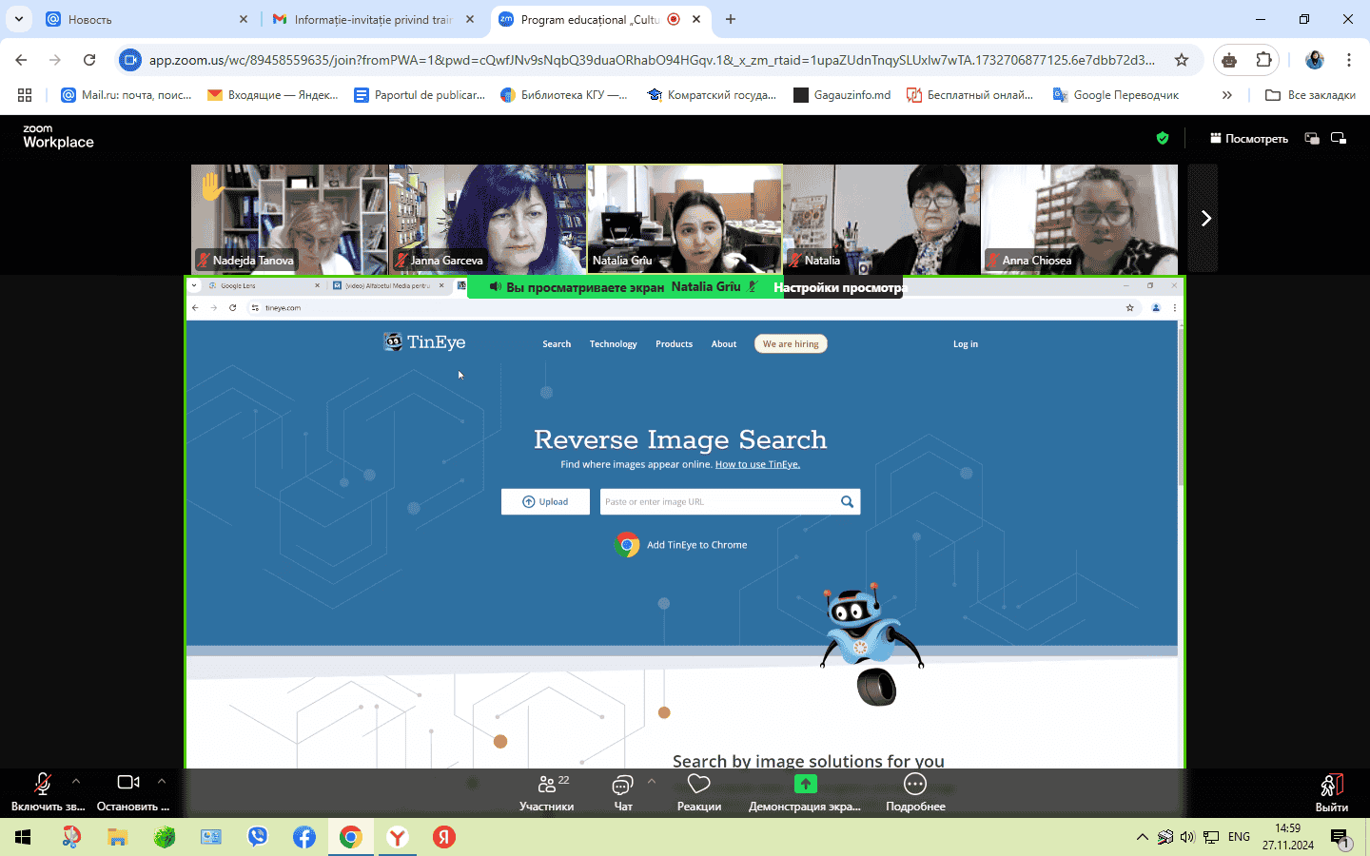Viewport: 1370px width, 856px height.
Task: Expand video options arrow beside camera
Action: pos(162,781)
